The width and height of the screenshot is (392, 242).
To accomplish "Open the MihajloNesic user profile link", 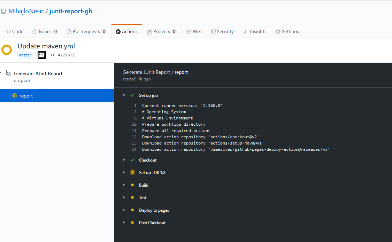I will pyautogui.click(x=26, y=11).
